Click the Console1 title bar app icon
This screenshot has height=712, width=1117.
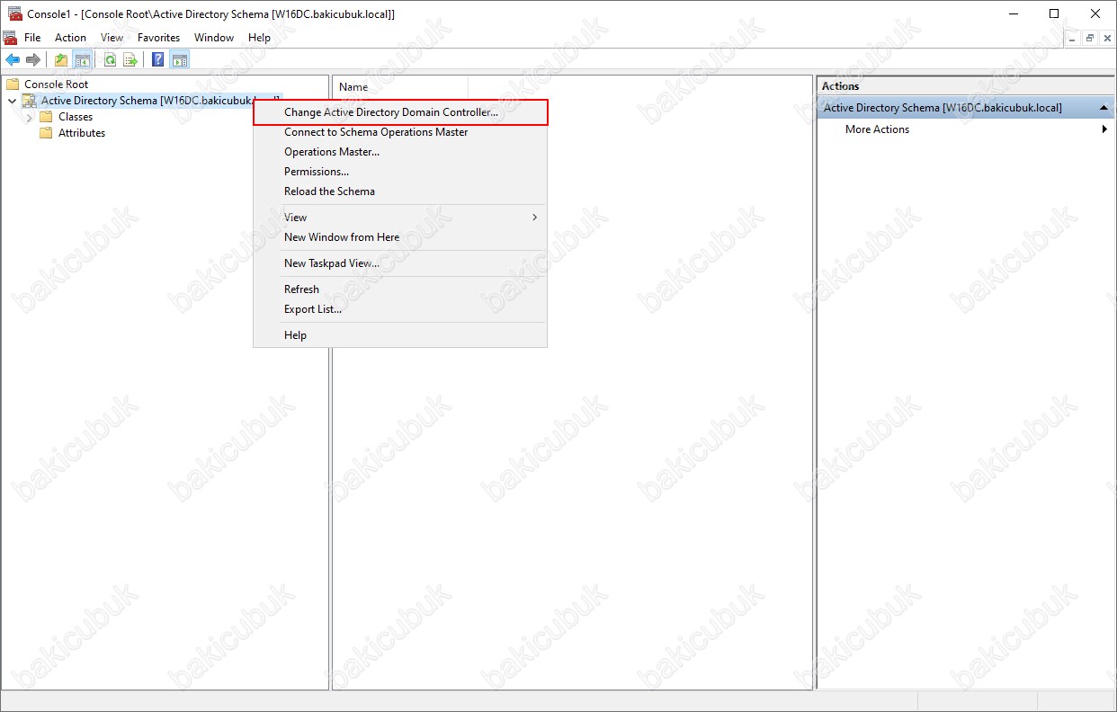pos(14,13)
